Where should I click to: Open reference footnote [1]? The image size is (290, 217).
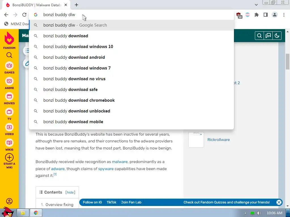55,174
